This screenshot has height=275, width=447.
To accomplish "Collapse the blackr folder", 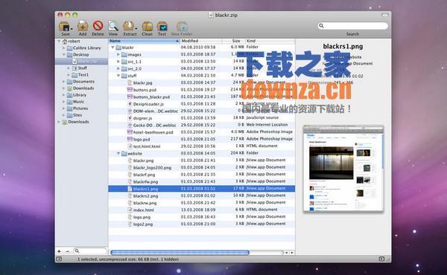I will pos(113,48).
